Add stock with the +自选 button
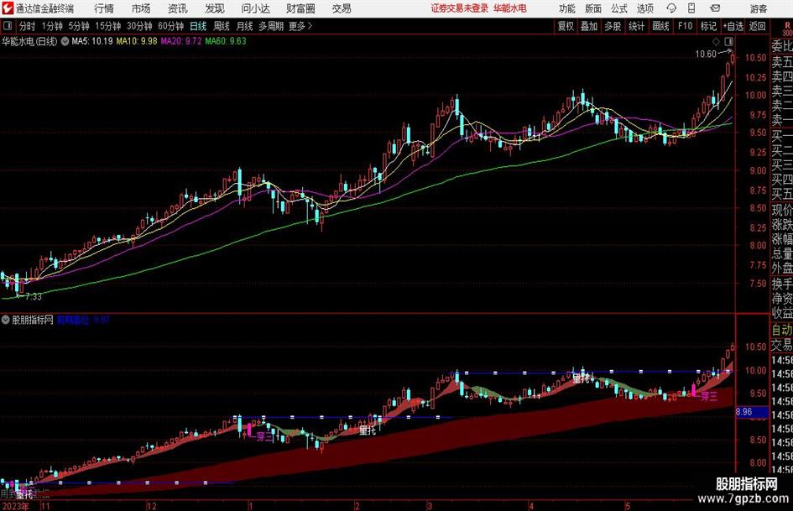 tap(733, 26)
